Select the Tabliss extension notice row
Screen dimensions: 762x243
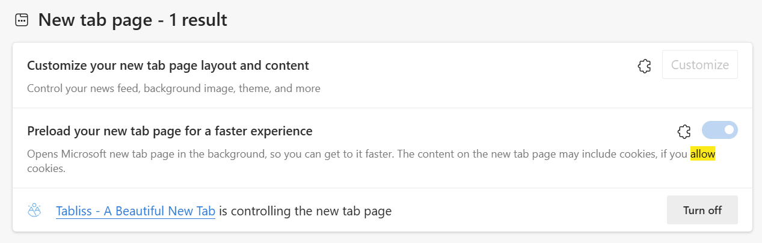[x=382, y=210]
